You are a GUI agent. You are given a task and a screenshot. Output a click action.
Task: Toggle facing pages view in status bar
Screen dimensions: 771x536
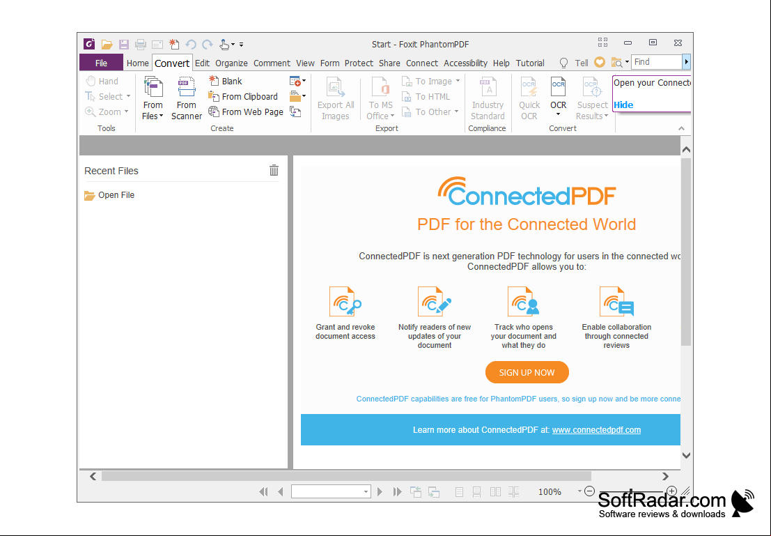(495, 491)
